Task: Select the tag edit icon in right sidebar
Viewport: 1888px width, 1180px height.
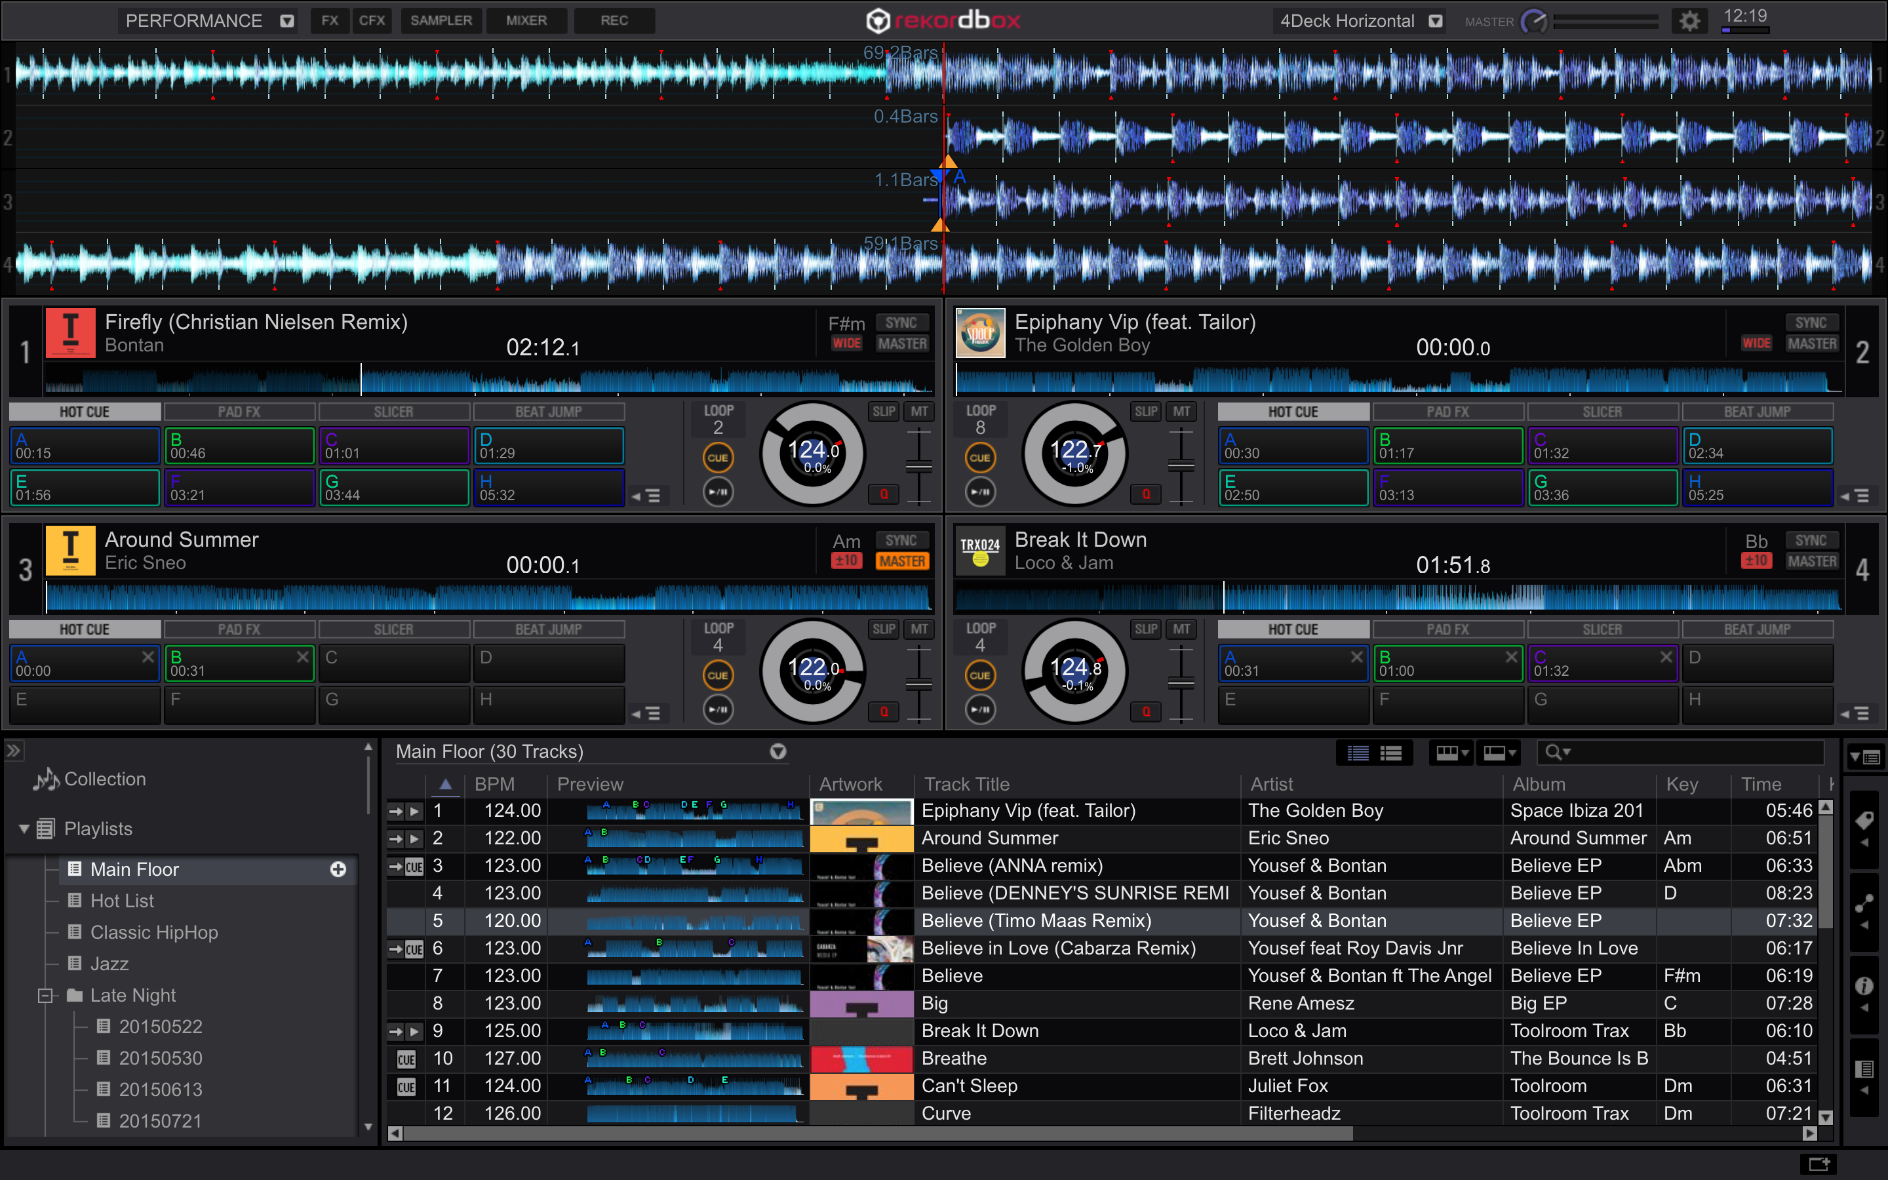Action: (x=1864, y=819)
